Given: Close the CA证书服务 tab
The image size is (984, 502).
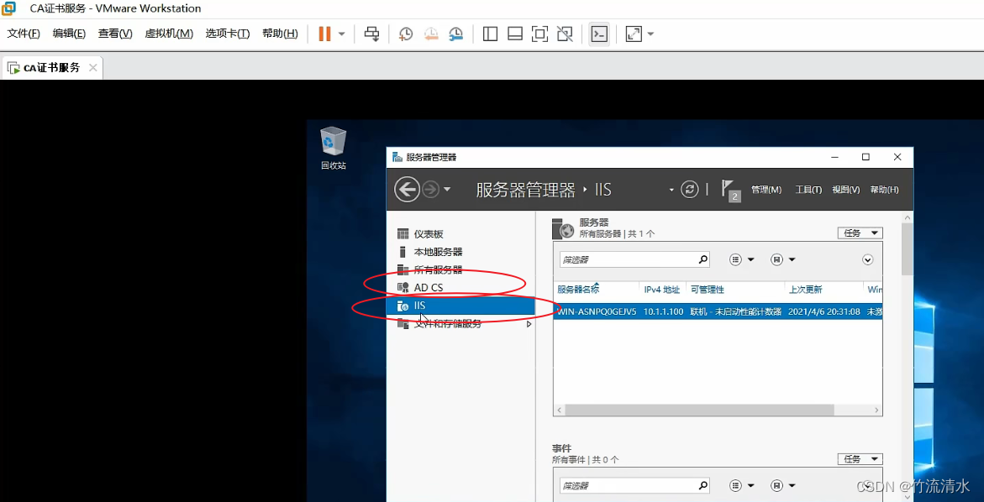Looking at the screenshot, I should tap(93, 68).
